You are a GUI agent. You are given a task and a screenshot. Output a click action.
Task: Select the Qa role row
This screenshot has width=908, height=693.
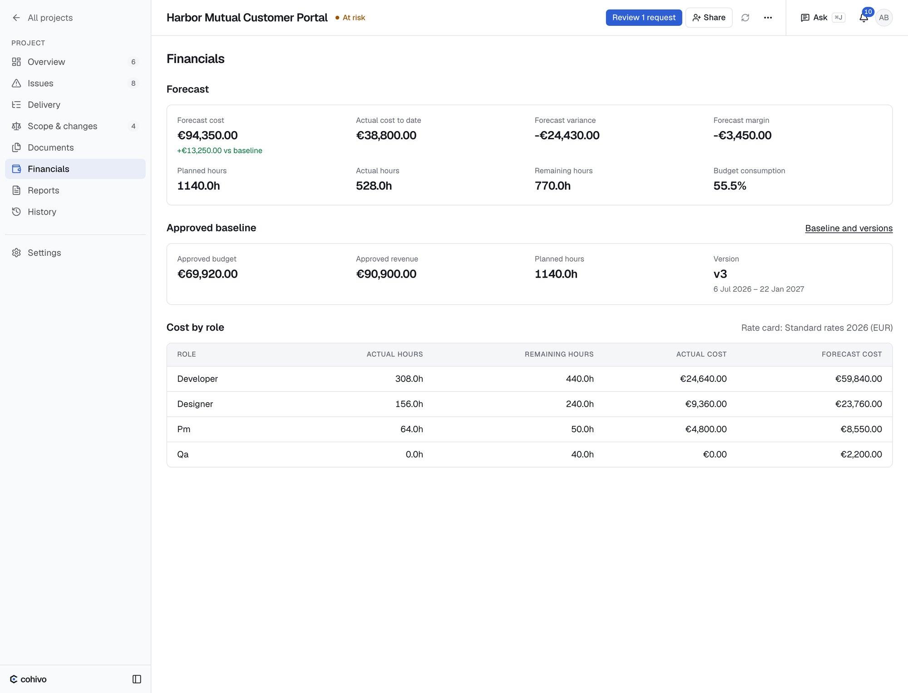529,454
